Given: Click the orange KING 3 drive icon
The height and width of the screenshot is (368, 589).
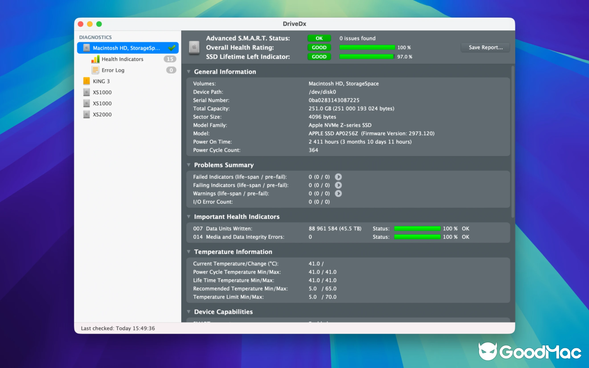Looking at the screenshot, I should coord(87,81).
